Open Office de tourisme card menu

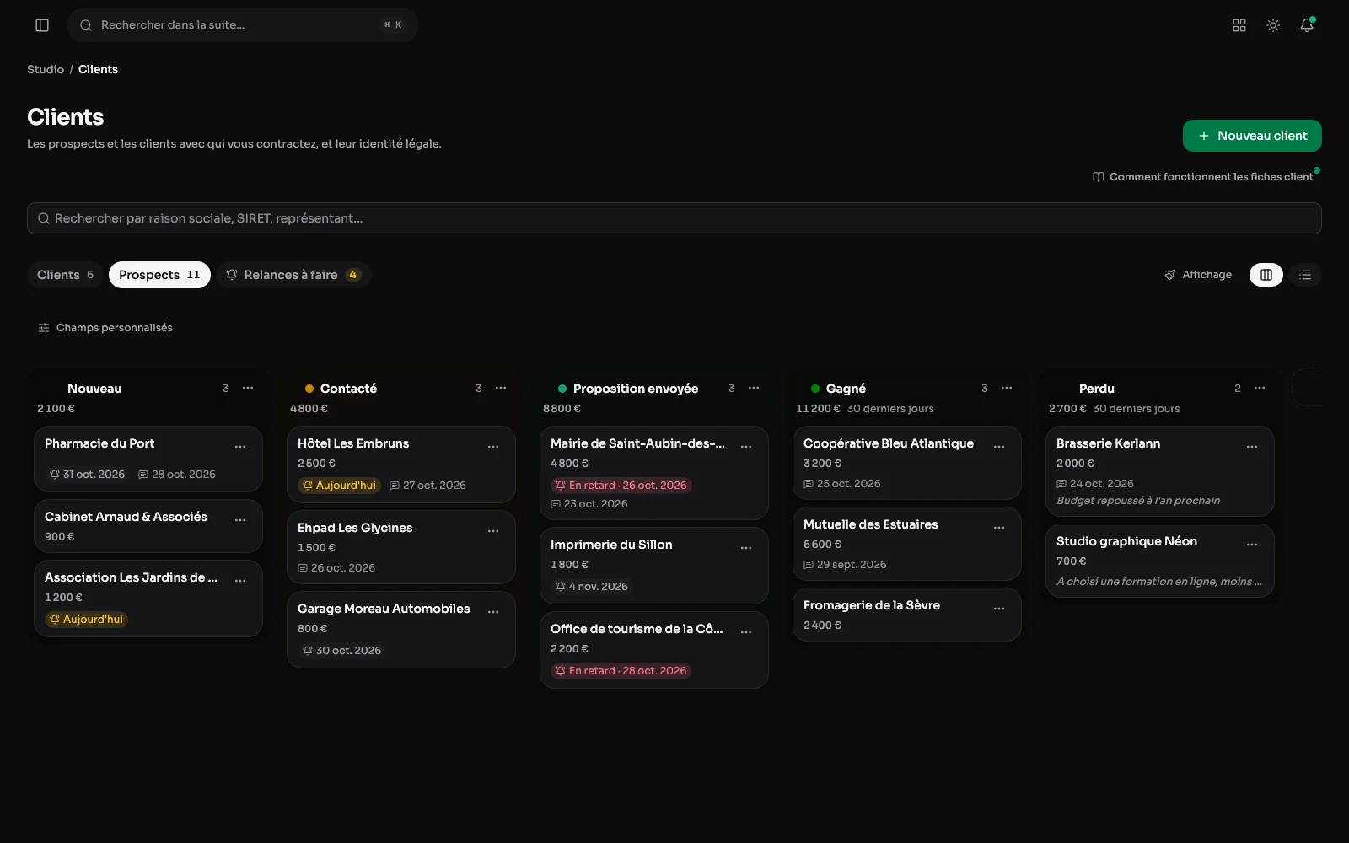point(746,632)
